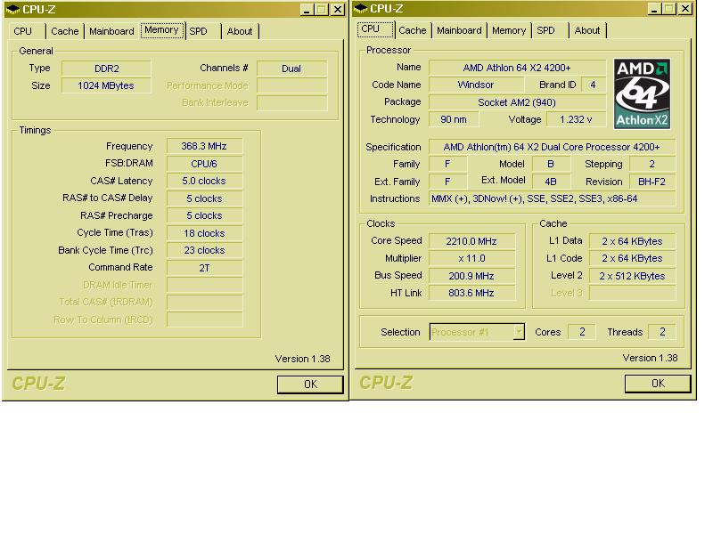The height and width of the screenshot is (534, 713).
Task: Click the Specification field text
Action: point(552,147)
